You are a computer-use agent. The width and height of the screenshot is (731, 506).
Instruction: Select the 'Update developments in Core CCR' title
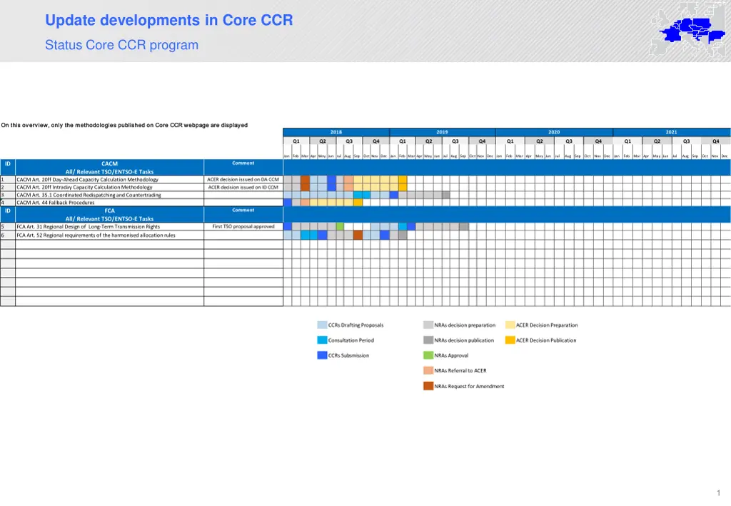tap(168, 21)
